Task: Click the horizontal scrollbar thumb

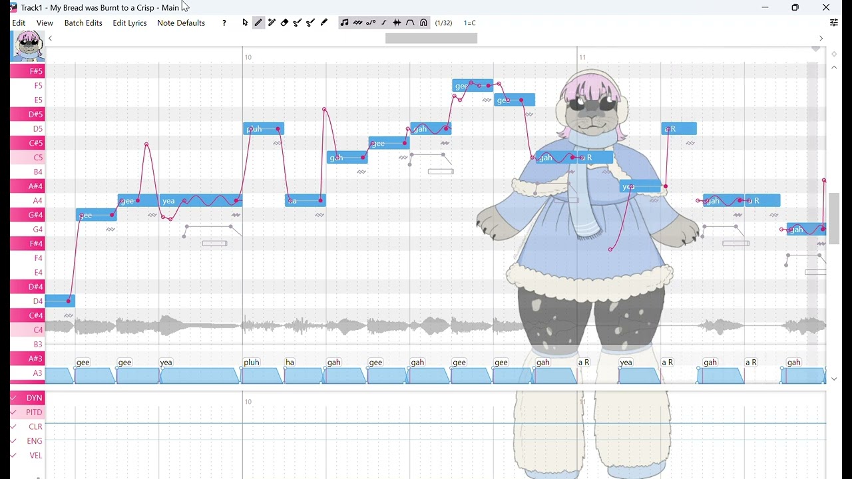Action: point(431,39)
